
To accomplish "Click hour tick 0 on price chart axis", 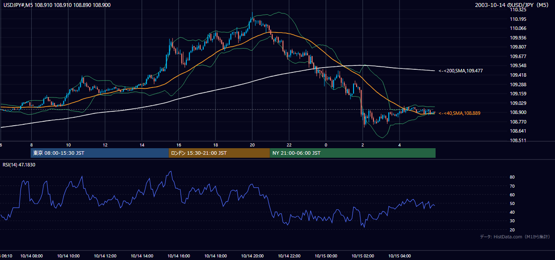I will [x=326, y=145].
